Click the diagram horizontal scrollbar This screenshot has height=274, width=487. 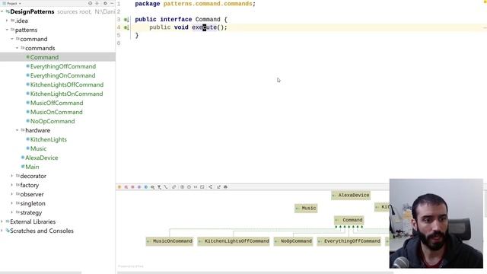(256, 272)
